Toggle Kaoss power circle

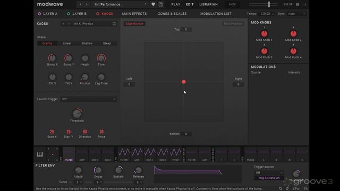[98, 14]
